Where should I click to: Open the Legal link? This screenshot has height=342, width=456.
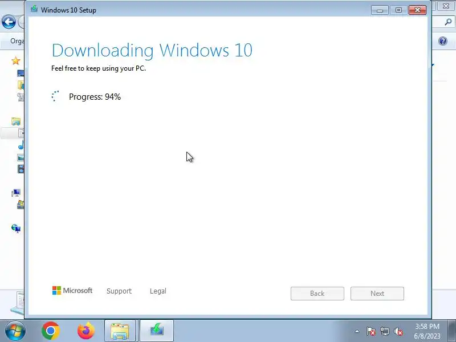(158, 291)
